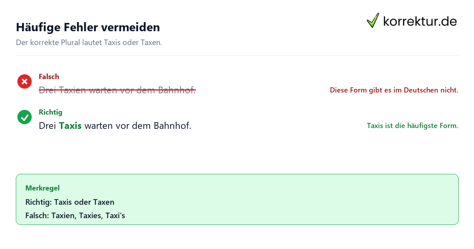Open the korrektur.de brand name

pyautogui.click(x=420, y=21)
